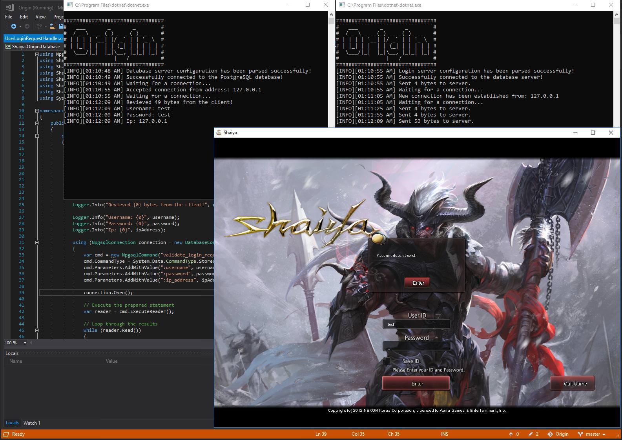Screen dimensions: 622x440
Task: Click the left console vertical scrollbar
Action: (x=331, y=69)
